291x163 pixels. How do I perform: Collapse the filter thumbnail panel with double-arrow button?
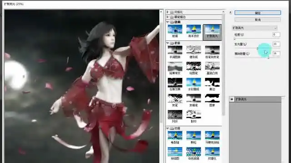231,12
